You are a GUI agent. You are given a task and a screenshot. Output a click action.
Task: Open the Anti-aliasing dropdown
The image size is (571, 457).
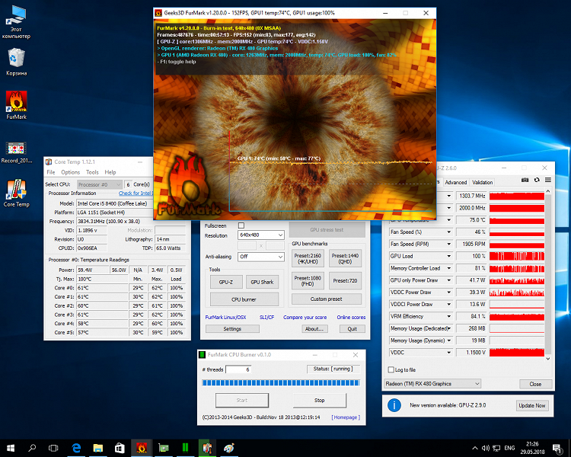click(x=261, y=257)
